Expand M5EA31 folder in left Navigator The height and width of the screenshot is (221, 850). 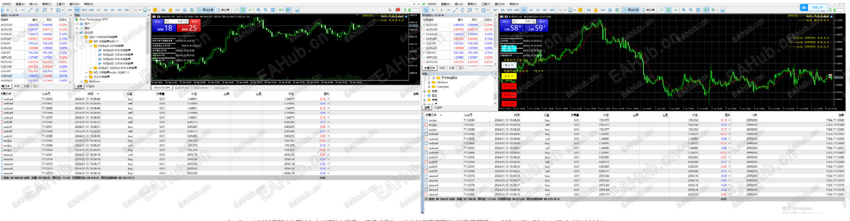[x=90, y=68]
